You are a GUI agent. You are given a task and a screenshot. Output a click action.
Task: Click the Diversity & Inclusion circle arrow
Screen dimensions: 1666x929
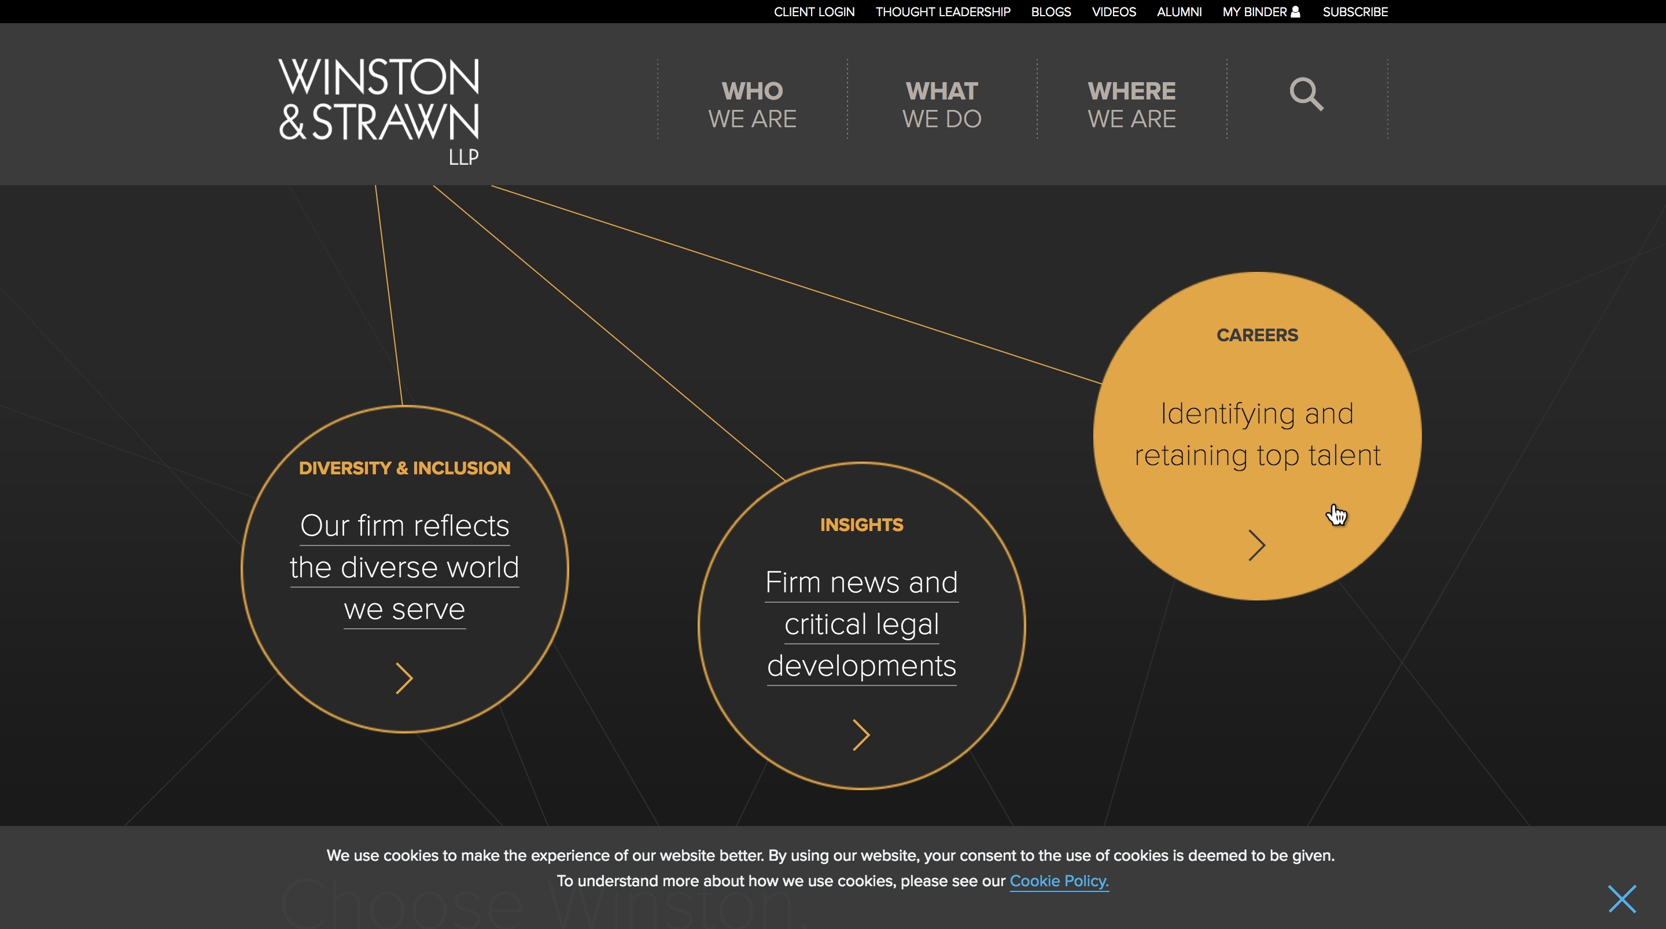404,679
